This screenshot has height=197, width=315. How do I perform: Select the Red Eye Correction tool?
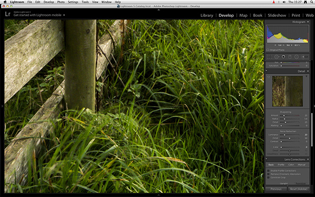coord(283,57)
